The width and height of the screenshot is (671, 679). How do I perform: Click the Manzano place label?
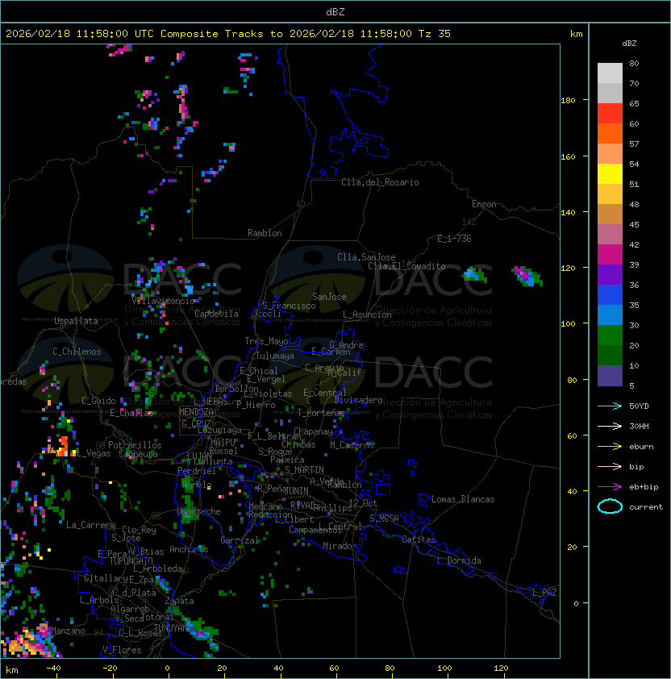[x=68, y=631]
